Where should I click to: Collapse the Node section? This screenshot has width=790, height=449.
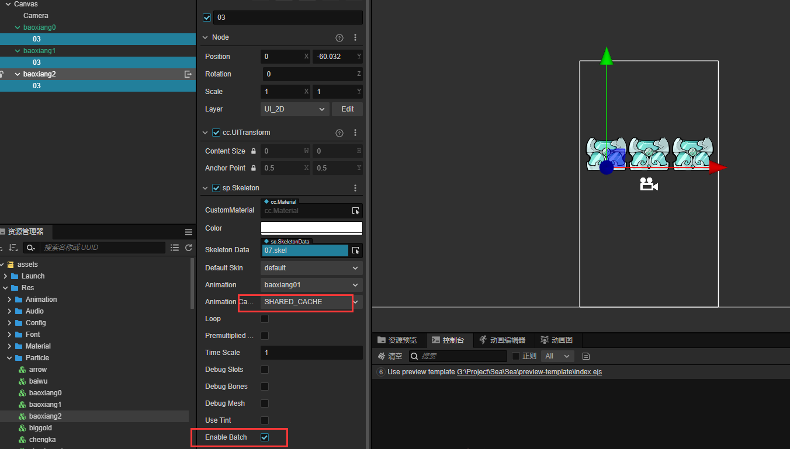point(205,37)
